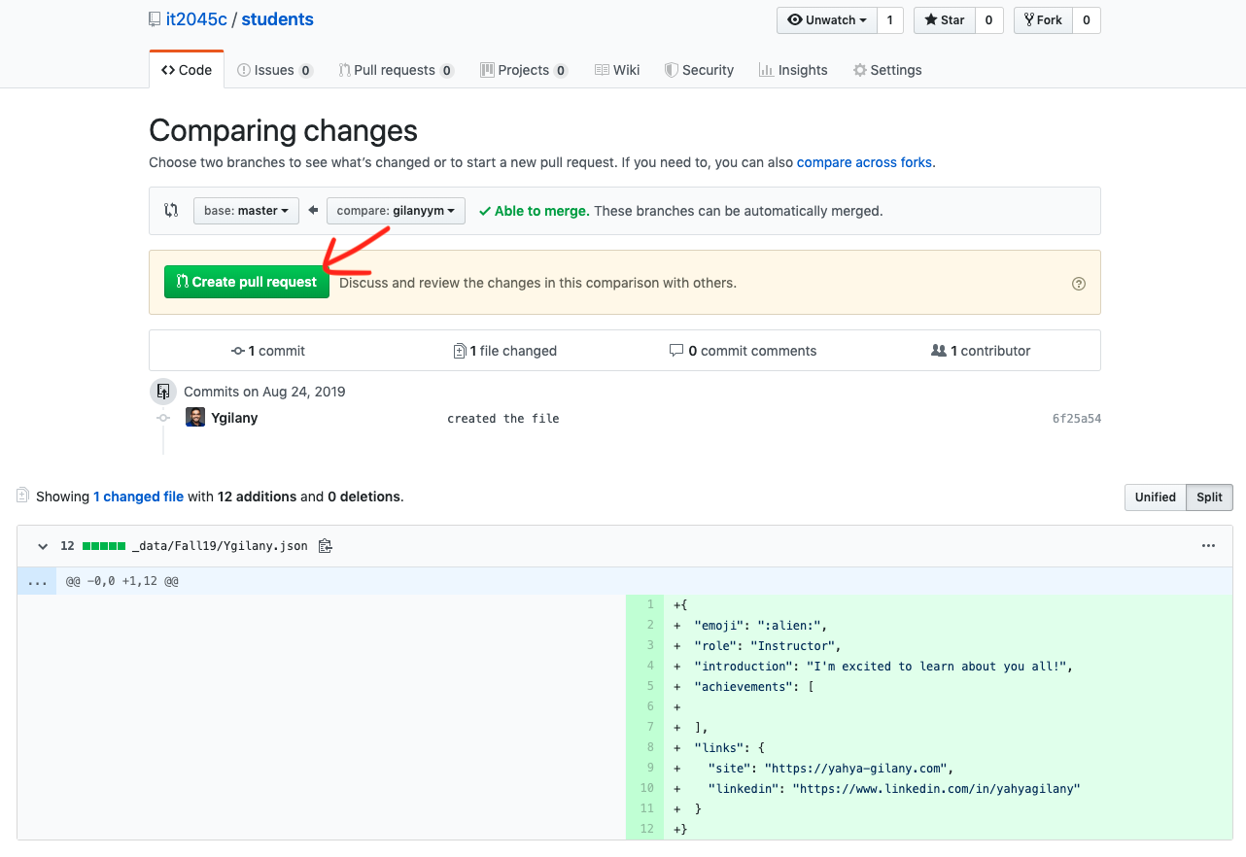Click the Ygilany avatar thumbnail
The image size is (1246, 857).
pyautogui.click(x=195, y=417)
